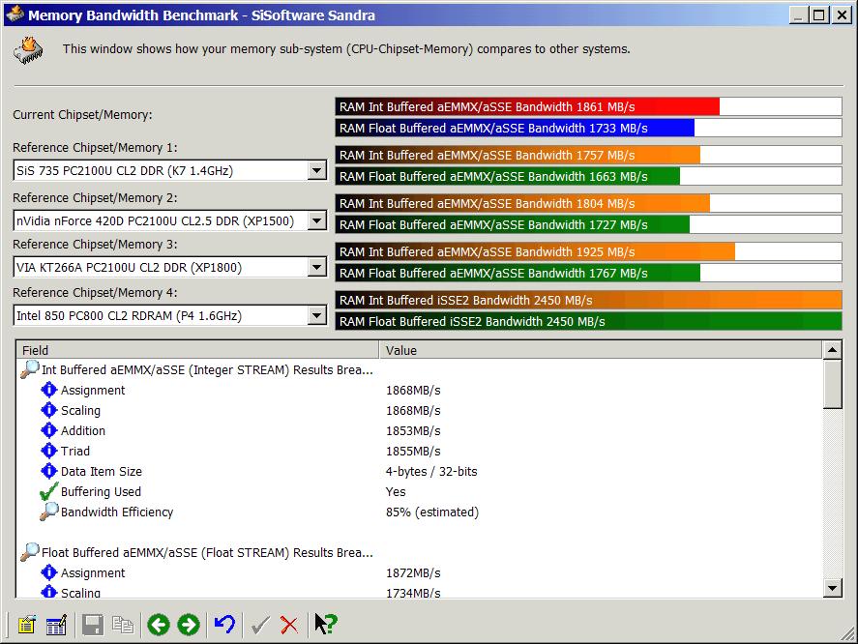Click the red X Cancel icon
The image size is (858, 644).
click(x=289, y=625)
